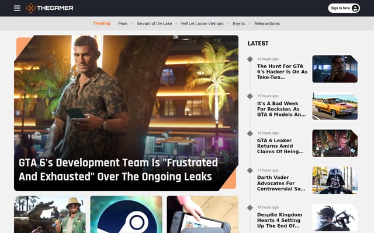Image resolution: width=374 pixels, height=233 pixels.
Task: Open GTA 6 Leaker Returns article
Action: [x=280, y=146]
